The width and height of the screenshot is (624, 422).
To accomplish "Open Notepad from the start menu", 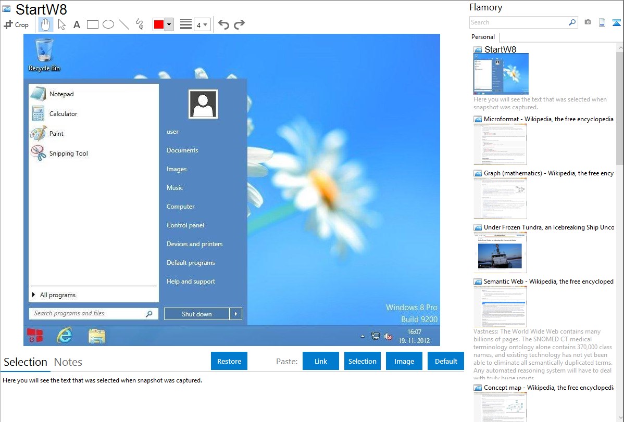I will pyautogui.click(x=94, y=94).
